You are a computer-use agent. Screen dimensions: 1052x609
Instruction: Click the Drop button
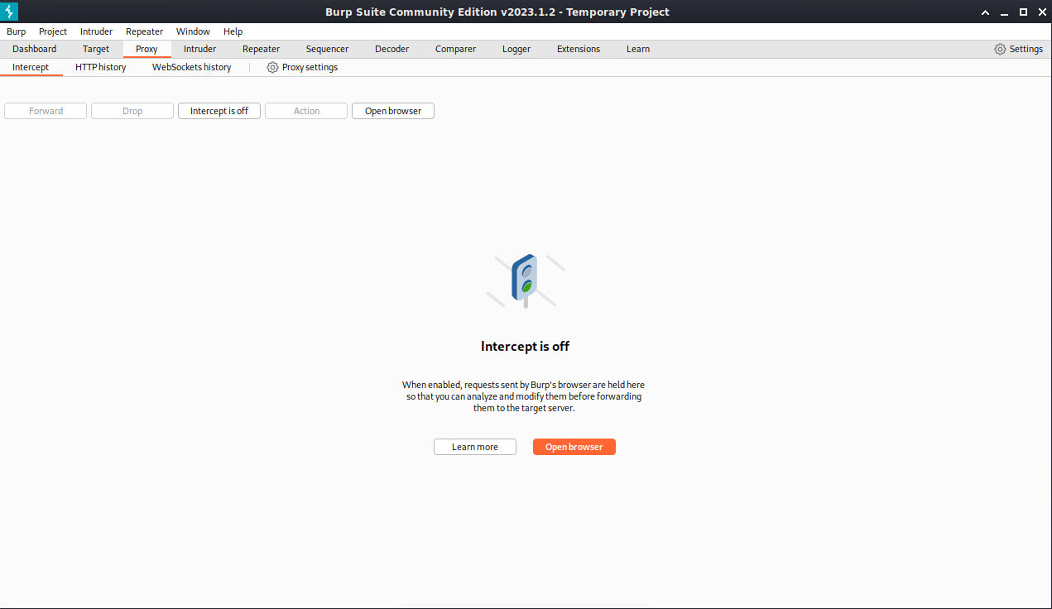tap(132, 111)
